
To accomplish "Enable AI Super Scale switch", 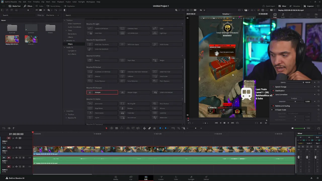I will (272, 110).
